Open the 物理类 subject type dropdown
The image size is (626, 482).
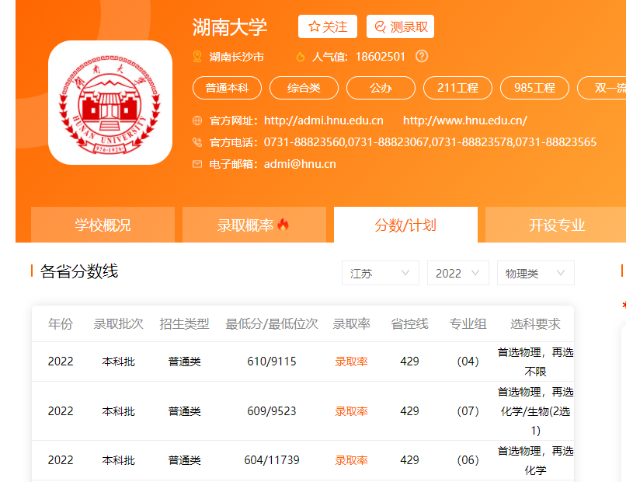click(535, 273)
